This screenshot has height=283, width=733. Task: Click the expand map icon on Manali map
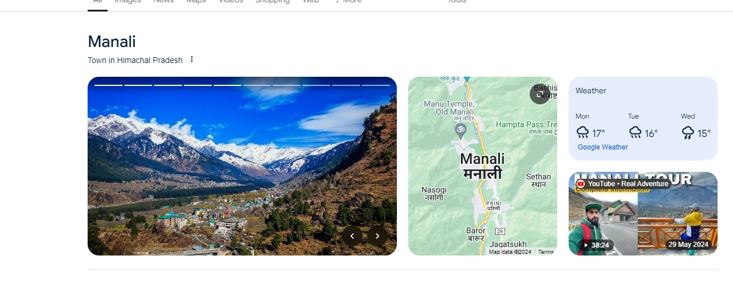pos(540,94)
